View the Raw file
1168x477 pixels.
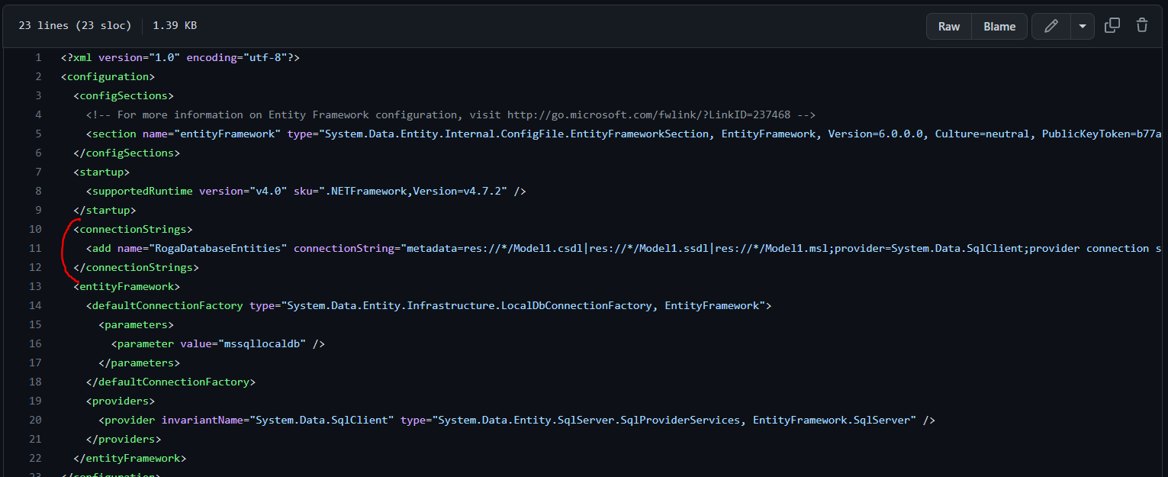point(948,25)
